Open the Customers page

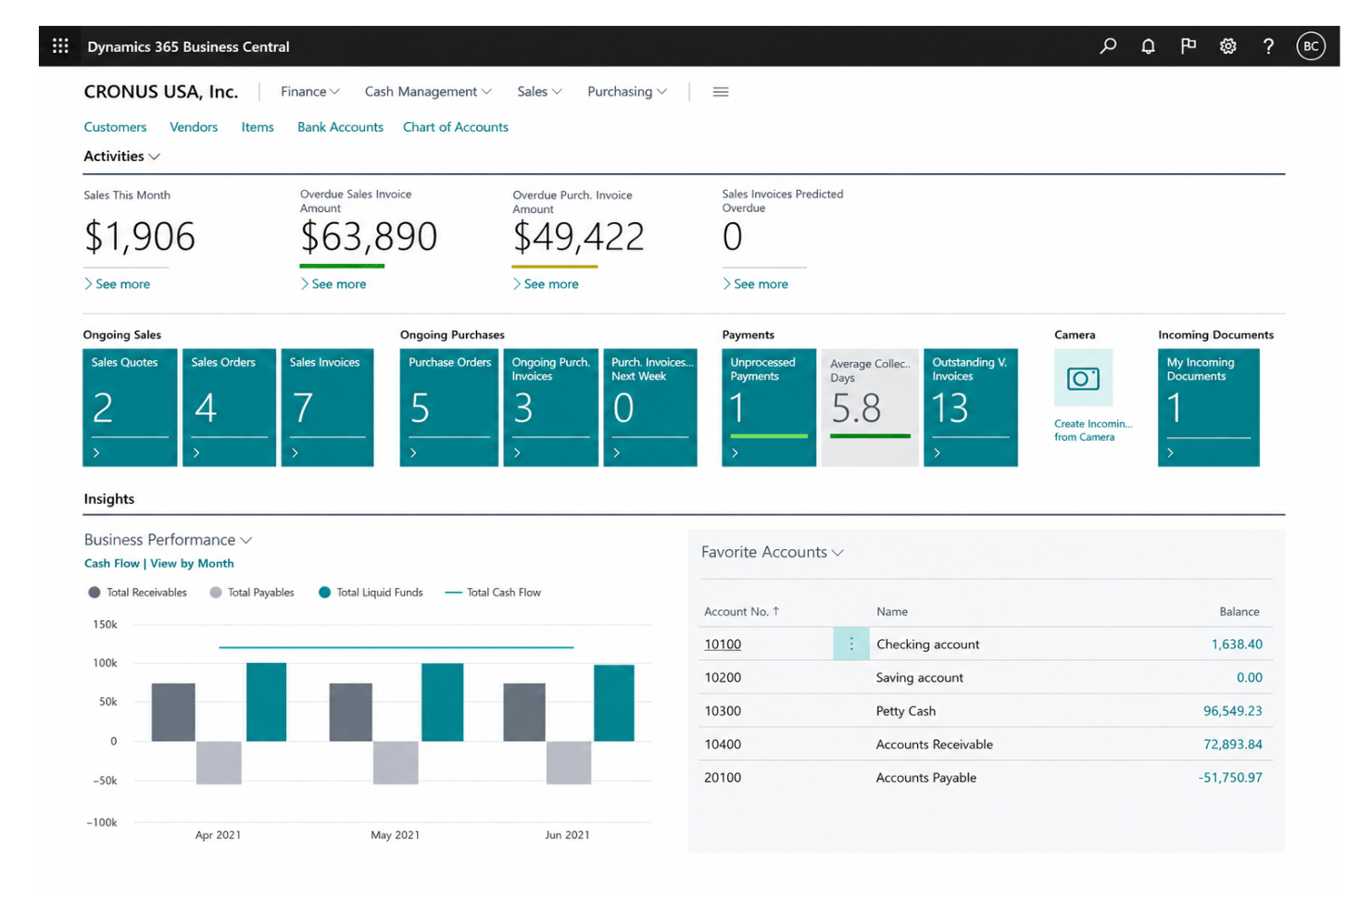[x=115, y=127]
